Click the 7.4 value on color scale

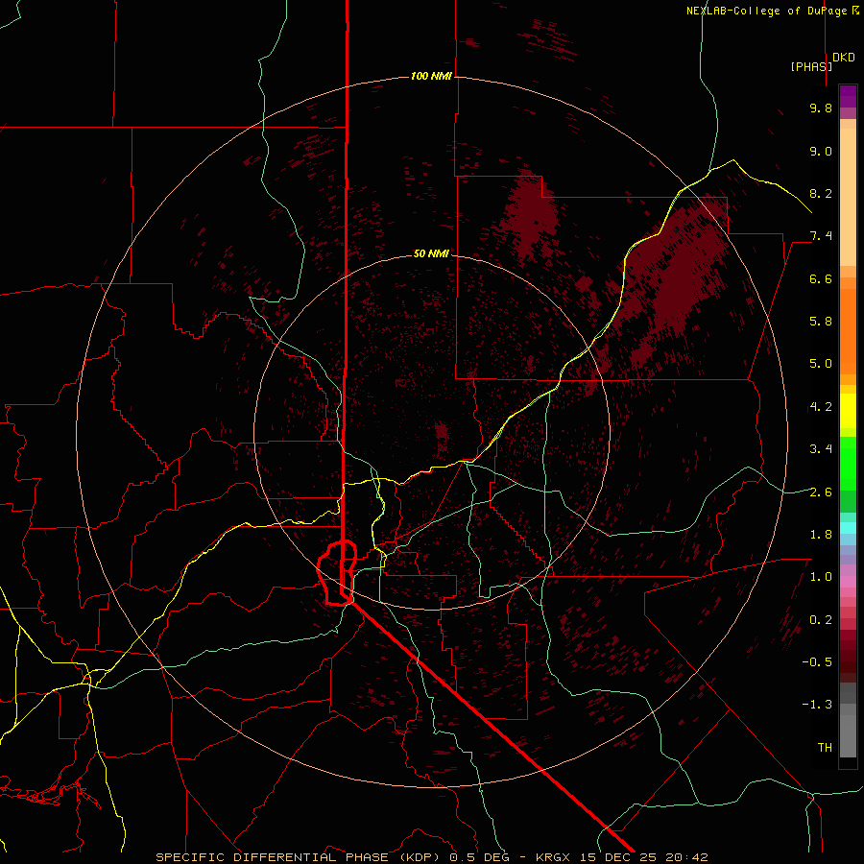821,236
